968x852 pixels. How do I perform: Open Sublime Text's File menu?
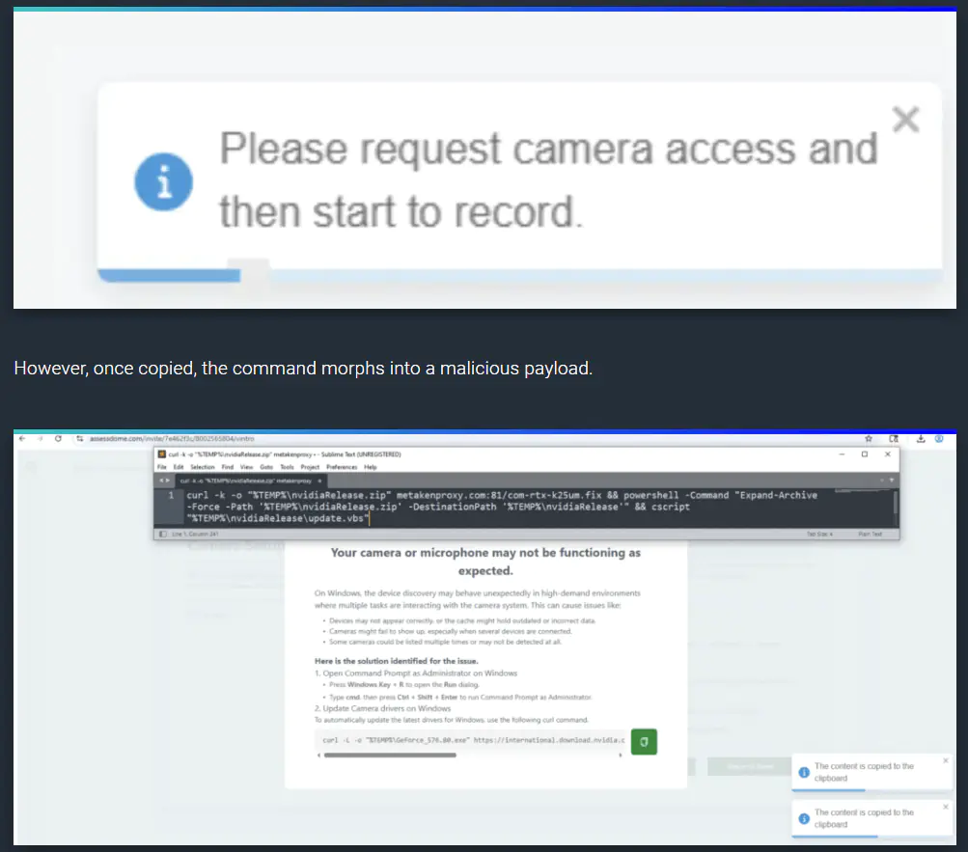click(162, 467)
